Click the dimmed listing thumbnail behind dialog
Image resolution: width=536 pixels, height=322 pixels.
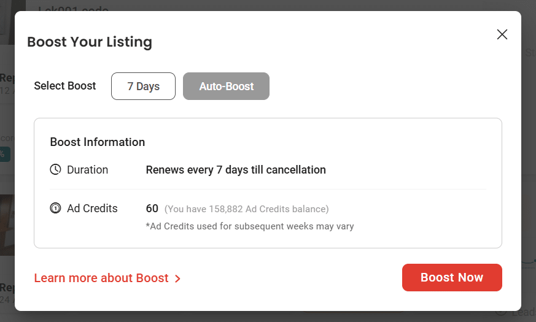(x=7, y=224)
